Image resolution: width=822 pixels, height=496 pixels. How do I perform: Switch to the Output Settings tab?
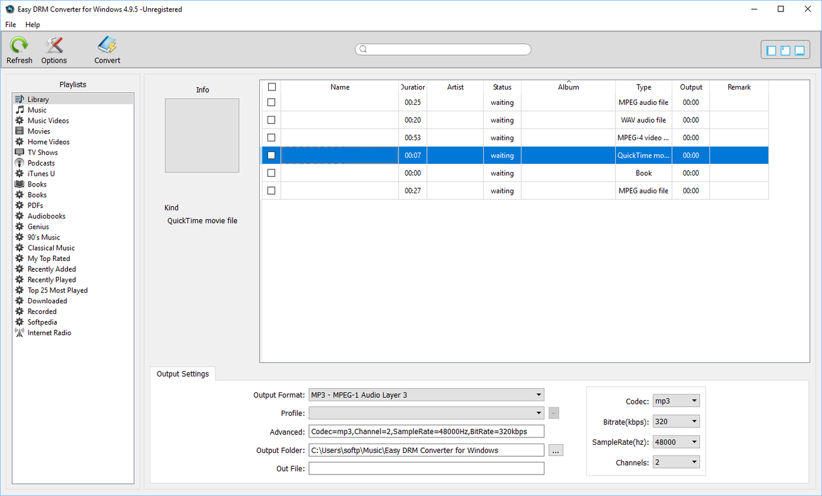coord(183,373)
